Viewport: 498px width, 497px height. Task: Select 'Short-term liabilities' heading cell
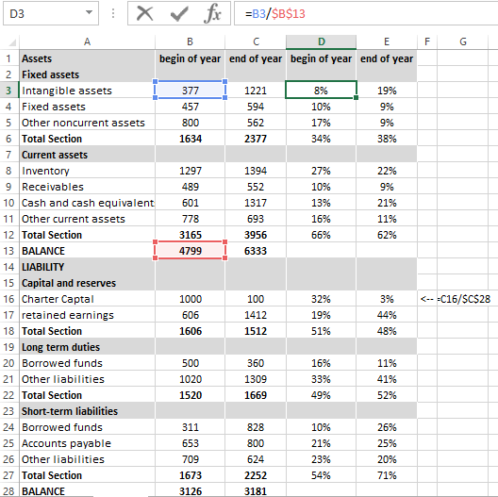88,411
